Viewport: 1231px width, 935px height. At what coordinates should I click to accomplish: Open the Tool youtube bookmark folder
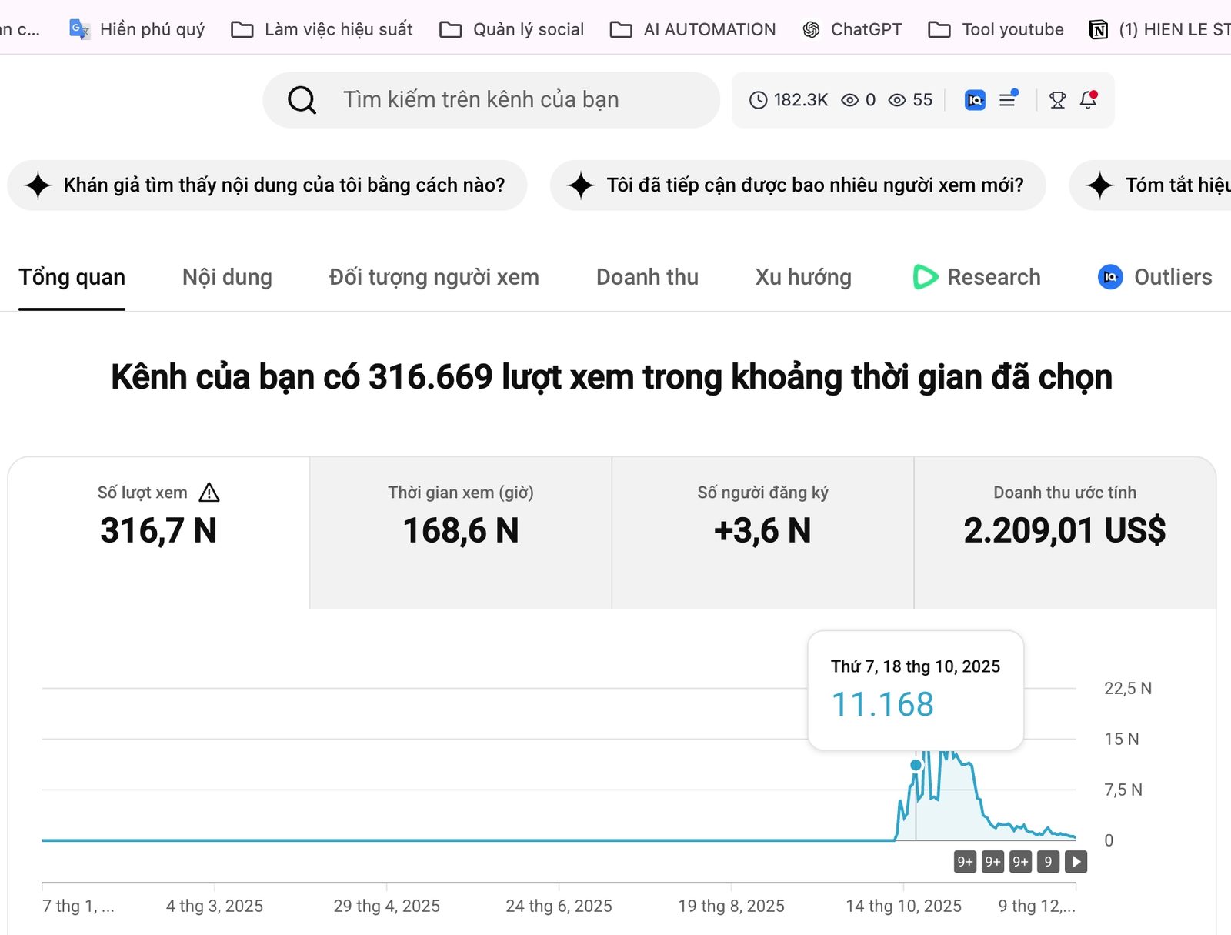(x=996, y=29)
